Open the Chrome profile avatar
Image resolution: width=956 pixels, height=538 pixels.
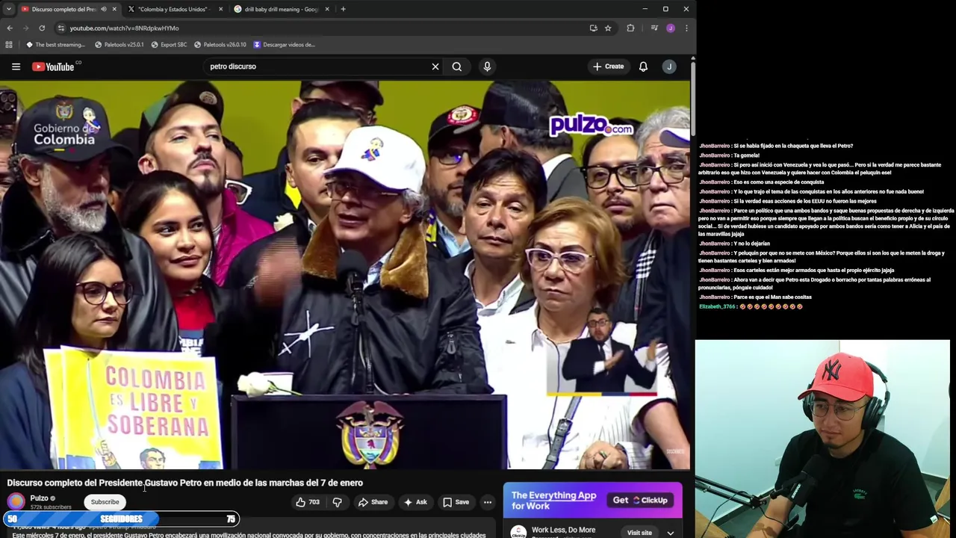[670, 28]
